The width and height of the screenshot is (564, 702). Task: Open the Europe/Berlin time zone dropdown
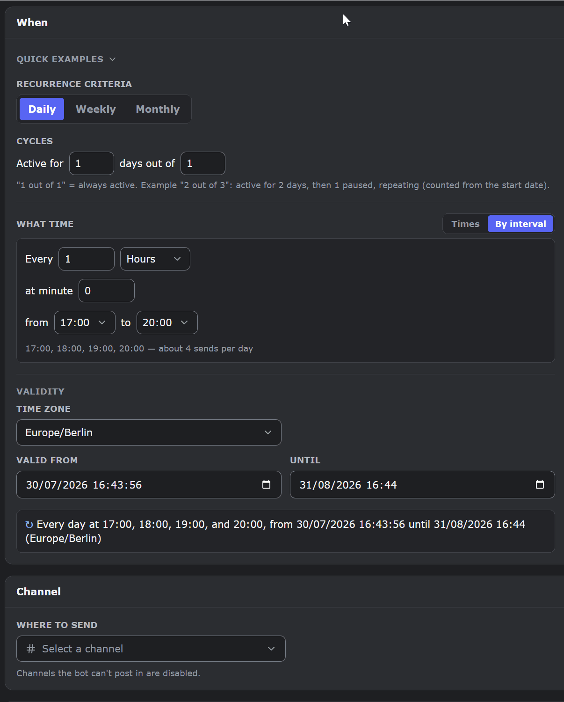click(149, 432)
